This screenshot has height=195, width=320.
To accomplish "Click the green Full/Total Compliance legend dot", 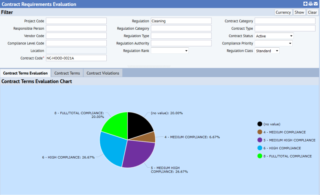I will click(x=260, y=156).
